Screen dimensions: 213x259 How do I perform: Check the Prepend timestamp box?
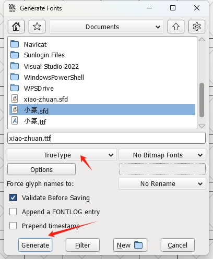(x=13, y=226)
